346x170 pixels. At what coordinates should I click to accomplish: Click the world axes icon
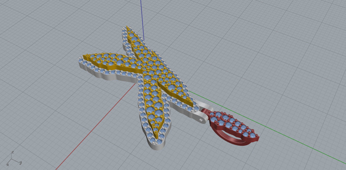pyautogui.click(x=14, y=159)
